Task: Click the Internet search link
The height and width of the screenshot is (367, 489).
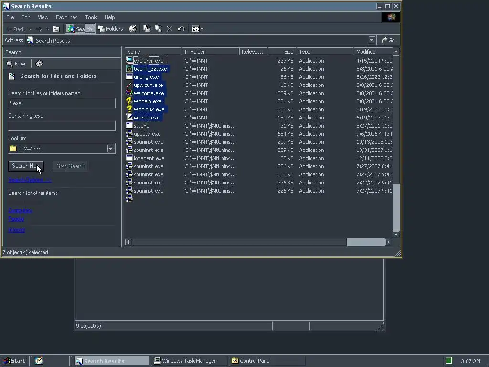Action: coord(17,230)
